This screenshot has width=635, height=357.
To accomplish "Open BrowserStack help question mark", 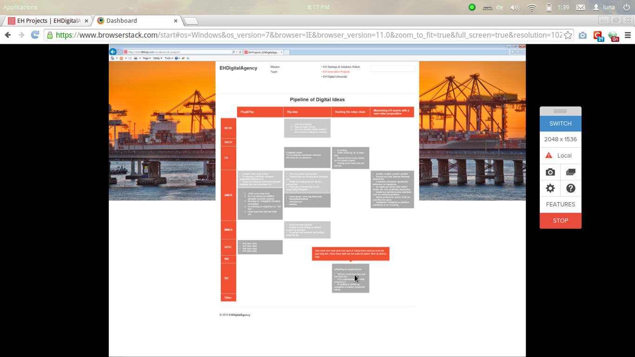I will click(571, 188).
